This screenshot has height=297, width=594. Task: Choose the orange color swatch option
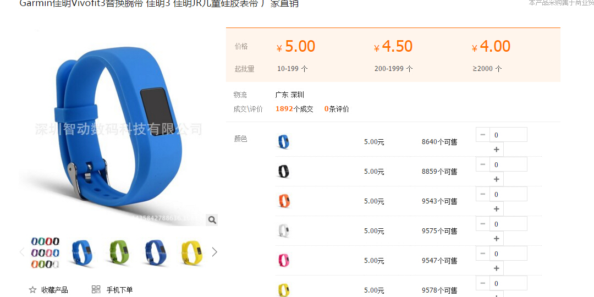tap(283, 201)
